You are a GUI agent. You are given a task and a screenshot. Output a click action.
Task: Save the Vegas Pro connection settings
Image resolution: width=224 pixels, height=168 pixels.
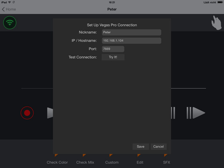click(141, 147)
